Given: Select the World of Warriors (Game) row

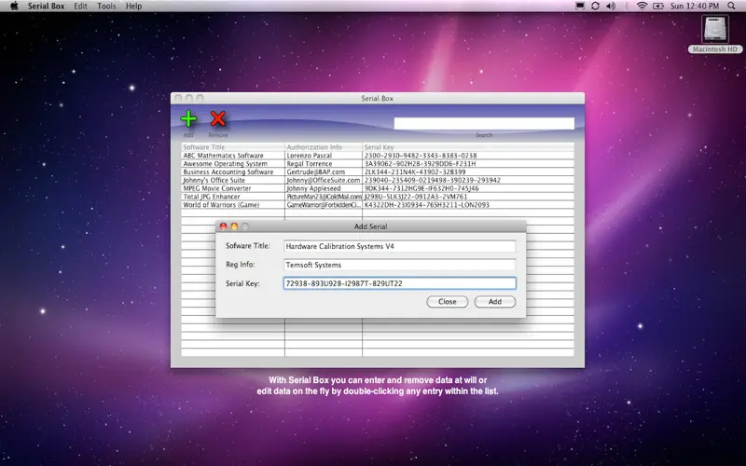Looking at the screenshot, I should pos(378,205).
